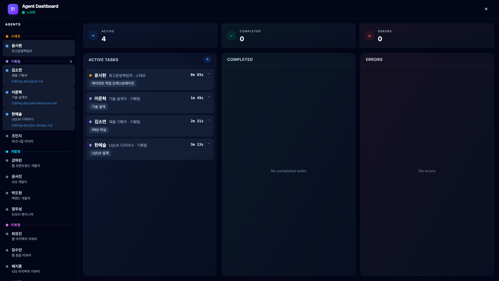
Task: Click the Active stat card icon
Action: click(93, 36)
